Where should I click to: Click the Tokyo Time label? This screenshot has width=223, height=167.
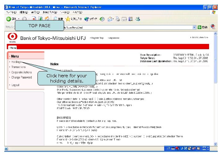[147, 58]
